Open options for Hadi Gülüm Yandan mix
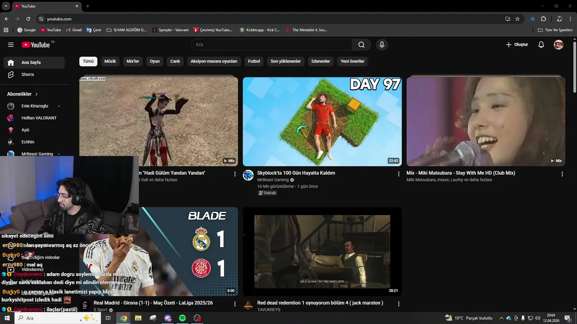Screen dimensions: 577x324 [x=235, y=174]
